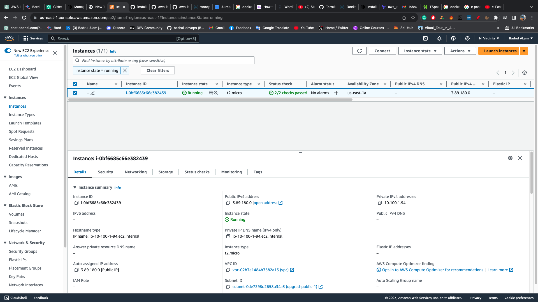Open AWS CloudShell icon in top navigation
The height and width of the screenshot is (302, 538).
click(425, 38)
